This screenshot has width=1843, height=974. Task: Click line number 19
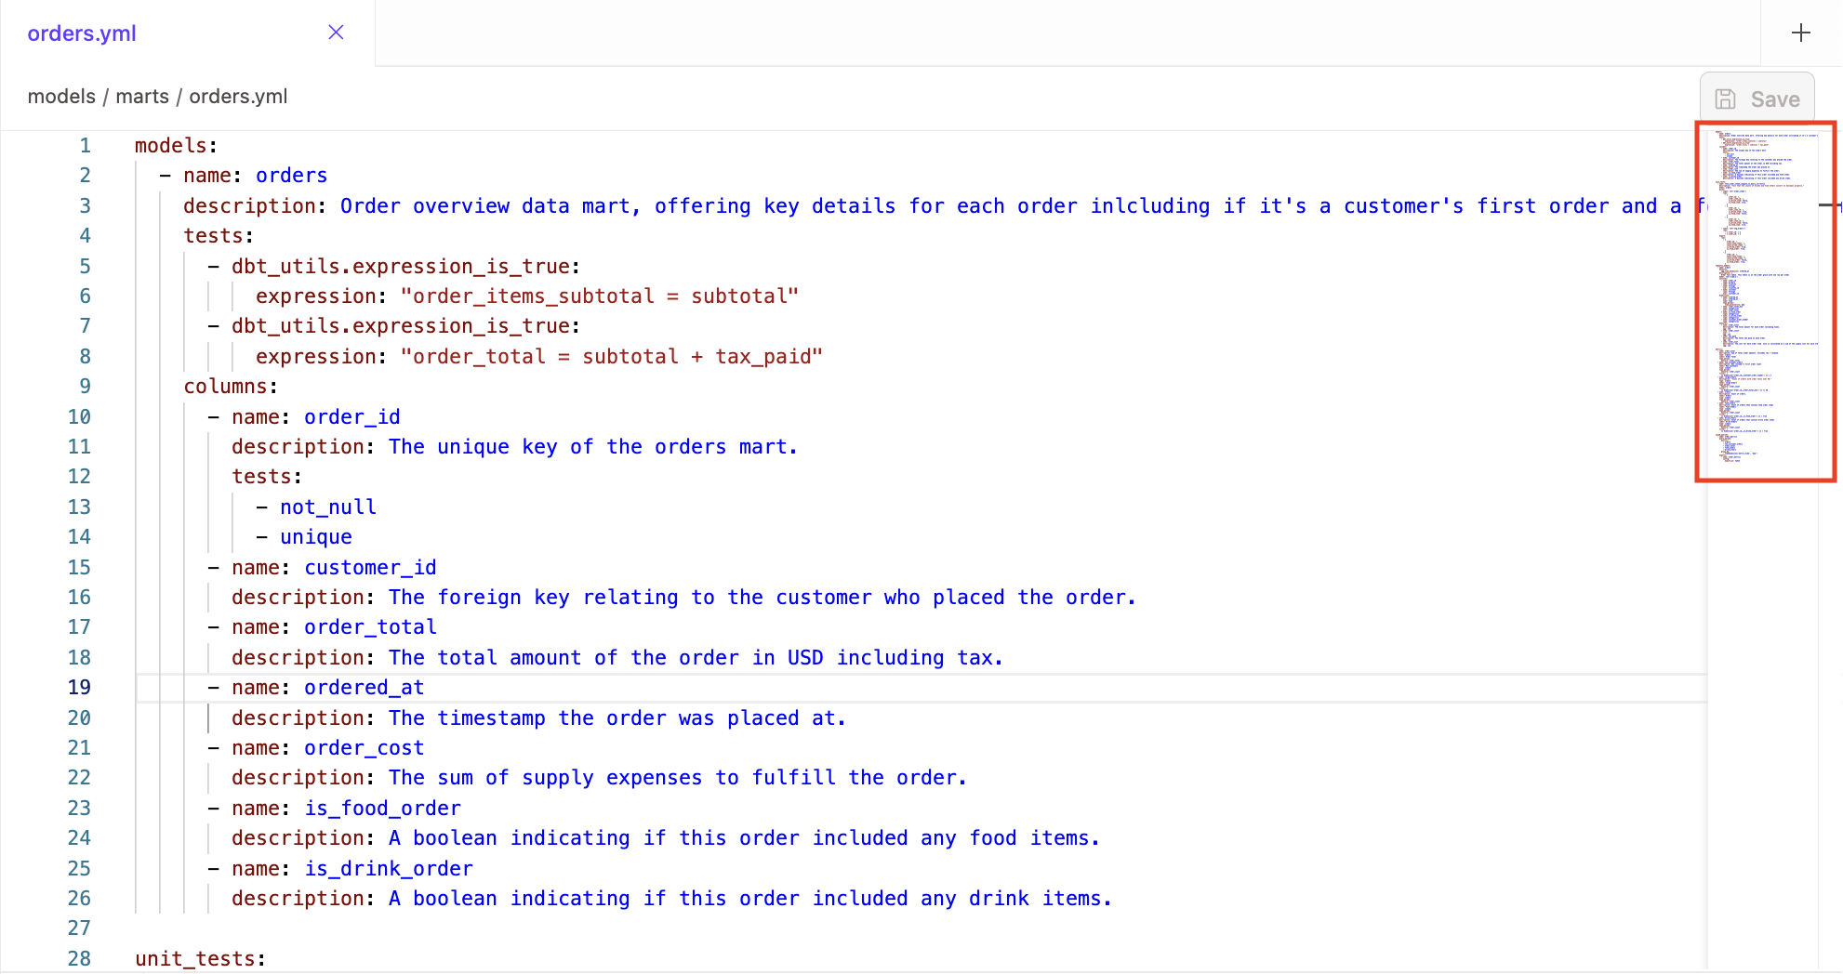[x=79, y=687]
